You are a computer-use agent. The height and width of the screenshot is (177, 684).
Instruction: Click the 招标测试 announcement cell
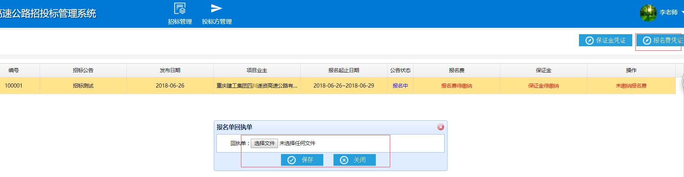[x=83, y=86]
